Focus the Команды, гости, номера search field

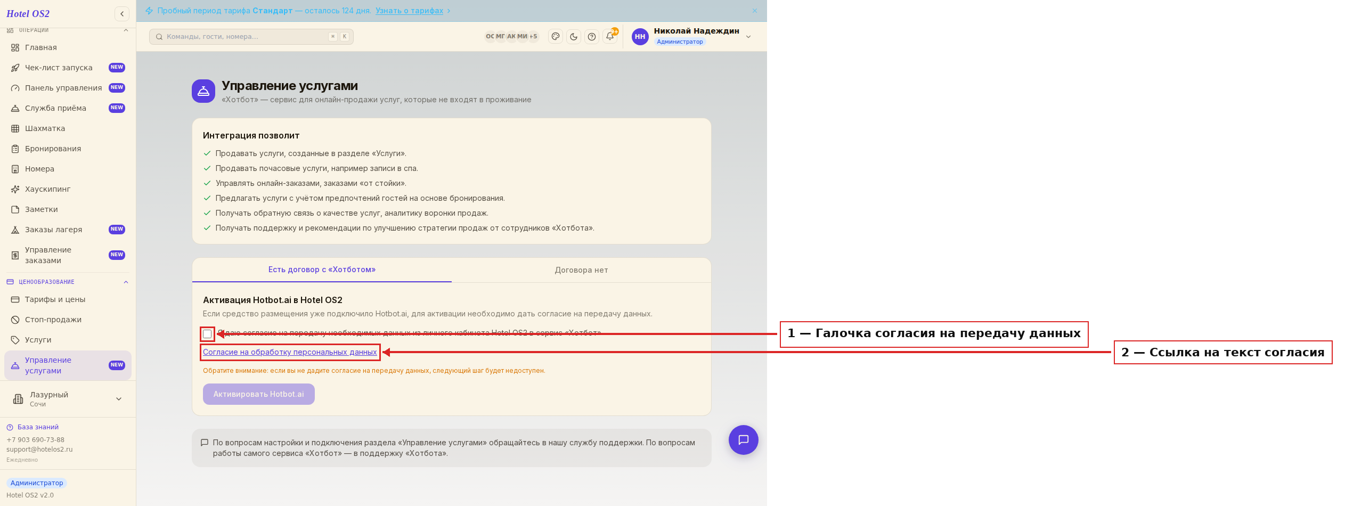[251, 37]
